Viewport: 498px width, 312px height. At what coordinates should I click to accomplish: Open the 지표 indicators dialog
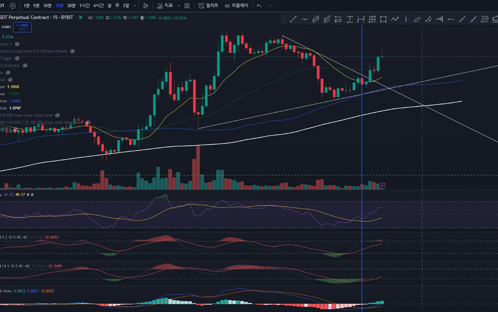click(x=165, y=6)
